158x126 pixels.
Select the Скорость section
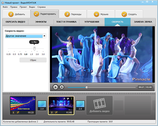[x=117, y=22]
